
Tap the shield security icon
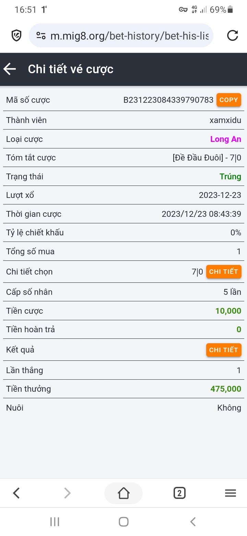tap(16, 35)
